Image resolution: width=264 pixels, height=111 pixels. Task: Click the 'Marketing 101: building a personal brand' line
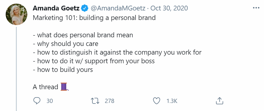coord(94,18)
